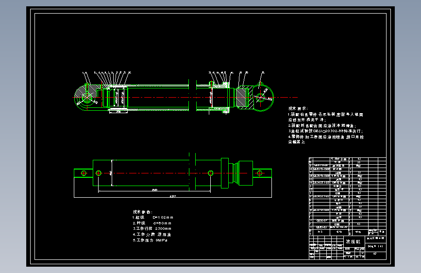Click the right clevis eye circle in section view

pyautogui.click(x=260, y=98)
